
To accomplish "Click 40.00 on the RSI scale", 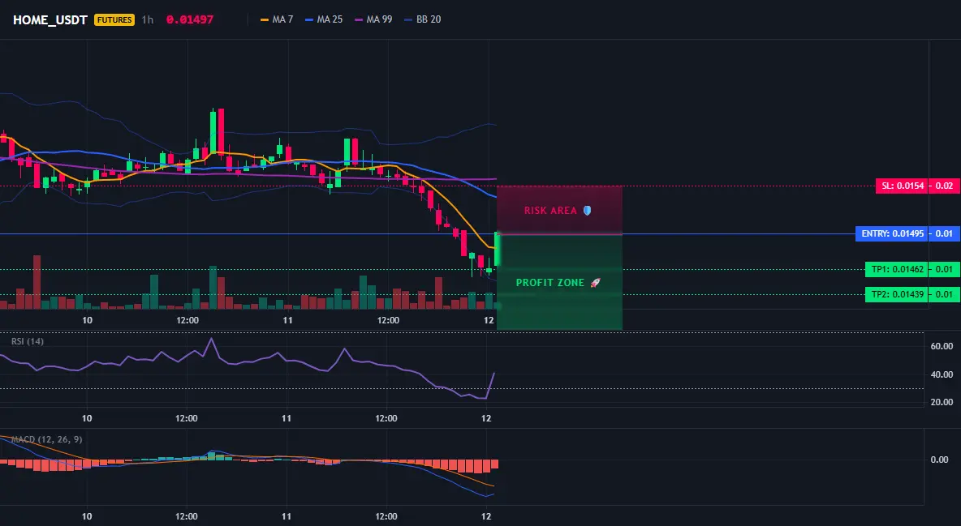I will [942, 374].
